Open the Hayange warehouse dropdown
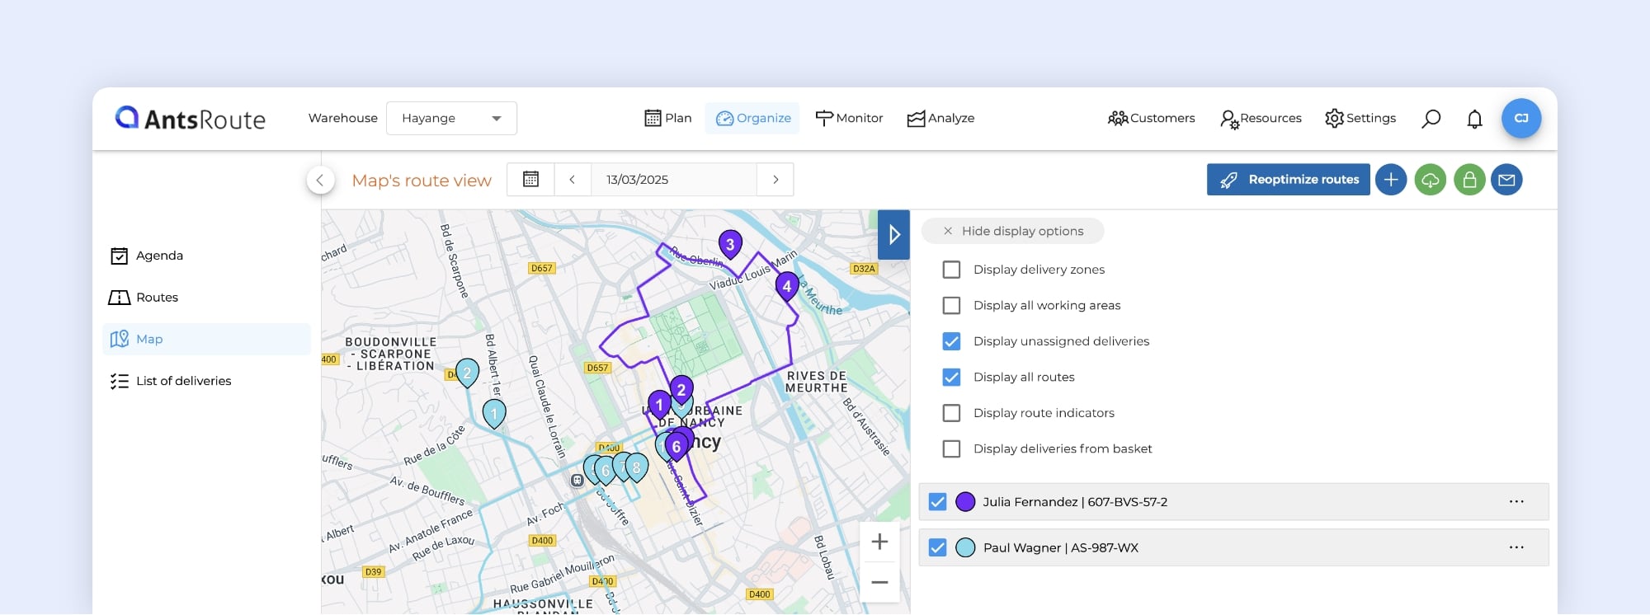The image size is (1650, 615). click(451, 119)
